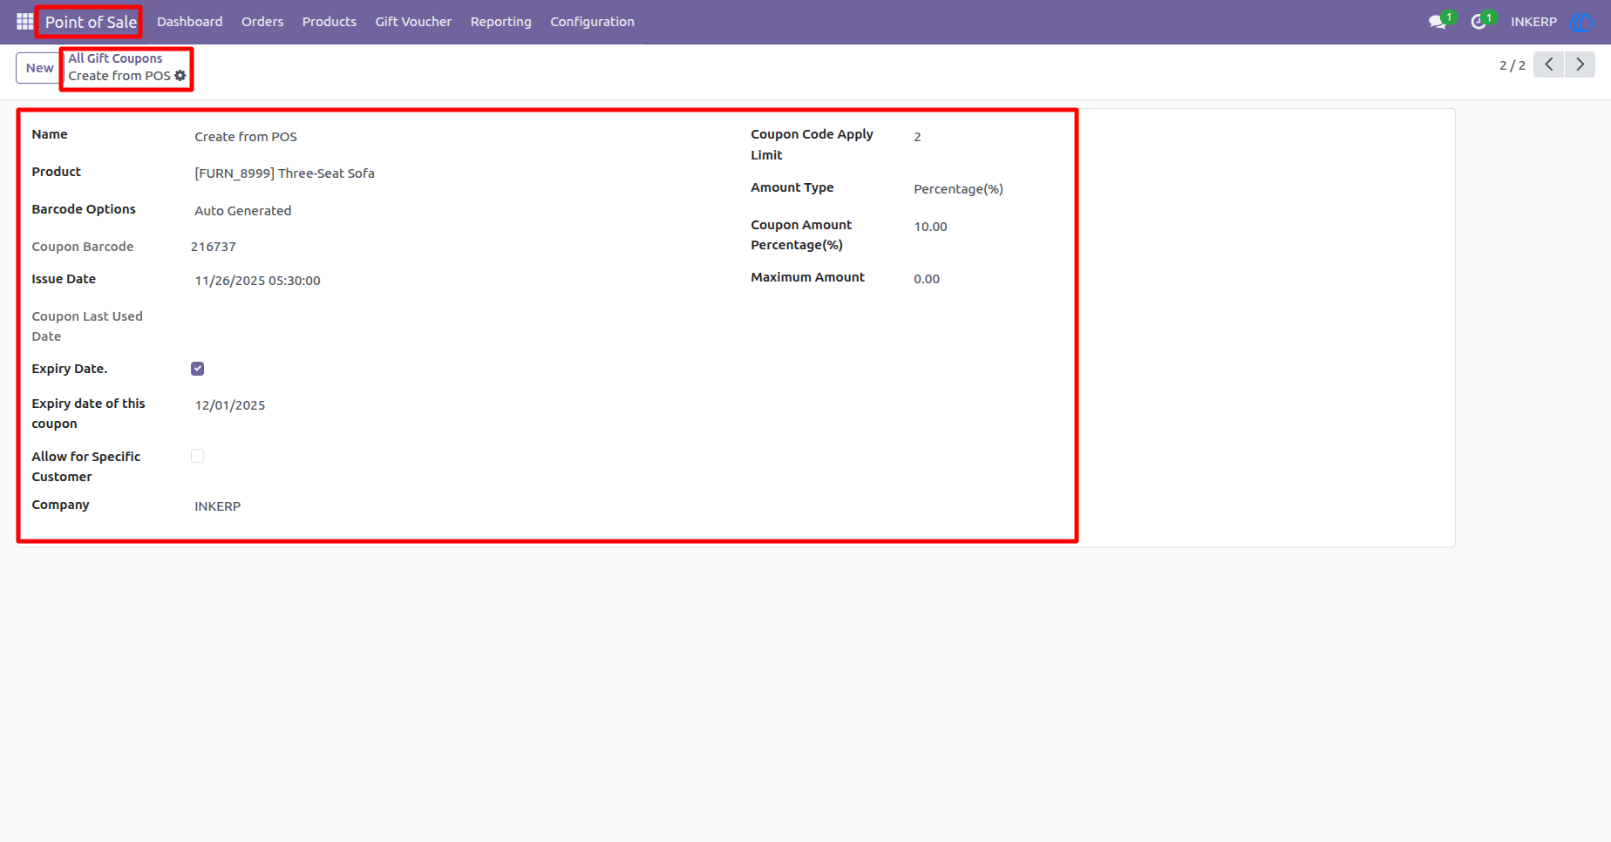Uncheck the Expiry Date checkbox
This screenshot has width=1611, height=842.
pos(198,369)
